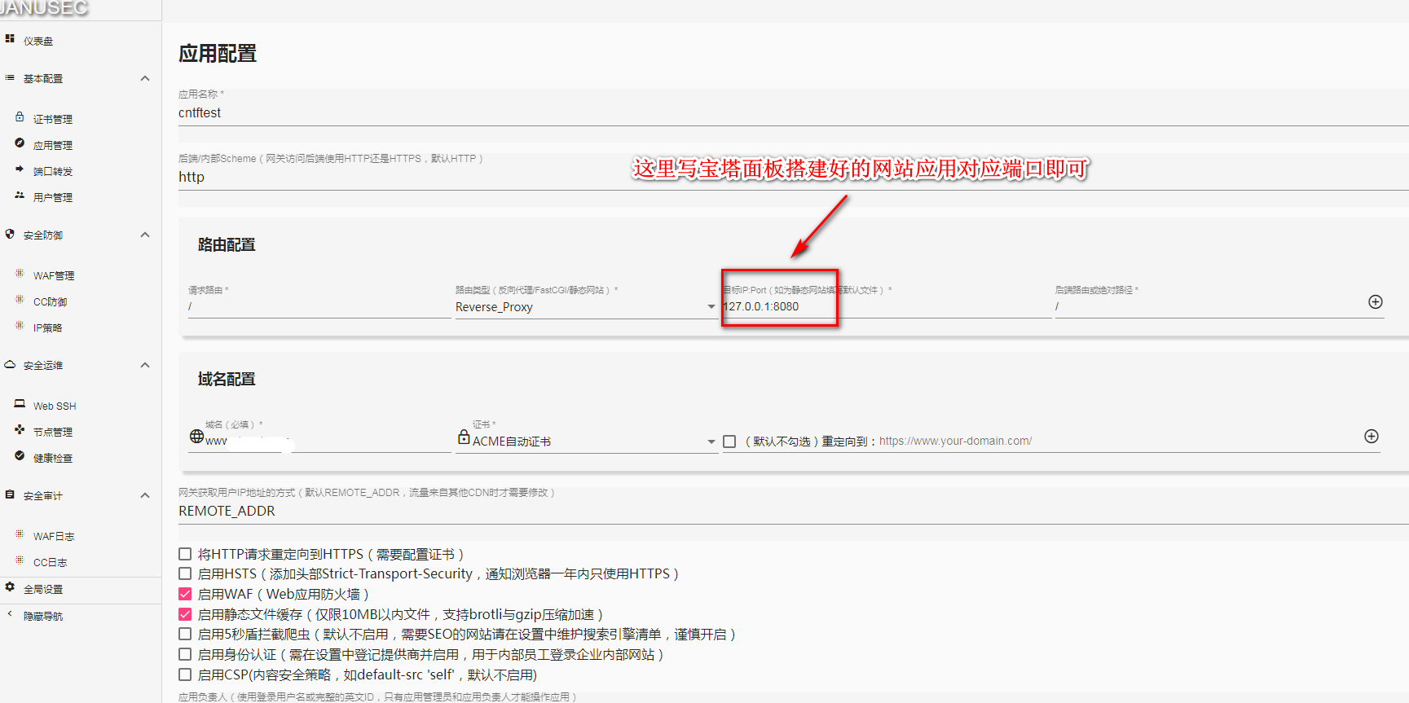Viewport: 1409px width, 703px height.
Task: Click the grid icon next to CC日志
Action: (20, 560)
